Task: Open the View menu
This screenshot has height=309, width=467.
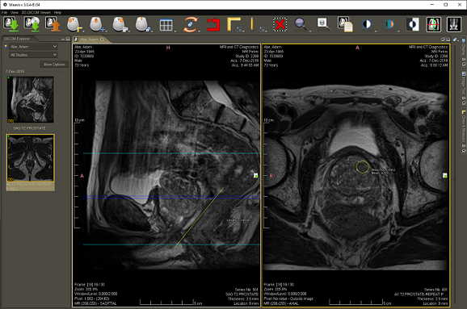Action: click(x=14, y=12)
